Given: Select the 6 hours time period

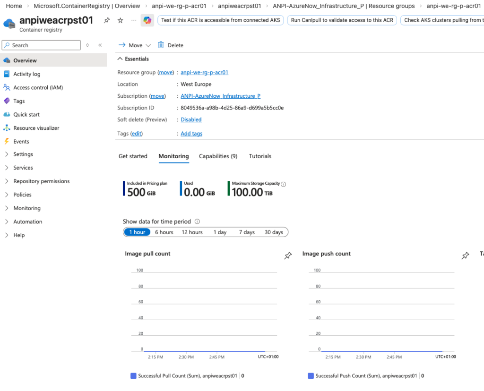Looking at the screenshot, I should click(x=164, y=232).
